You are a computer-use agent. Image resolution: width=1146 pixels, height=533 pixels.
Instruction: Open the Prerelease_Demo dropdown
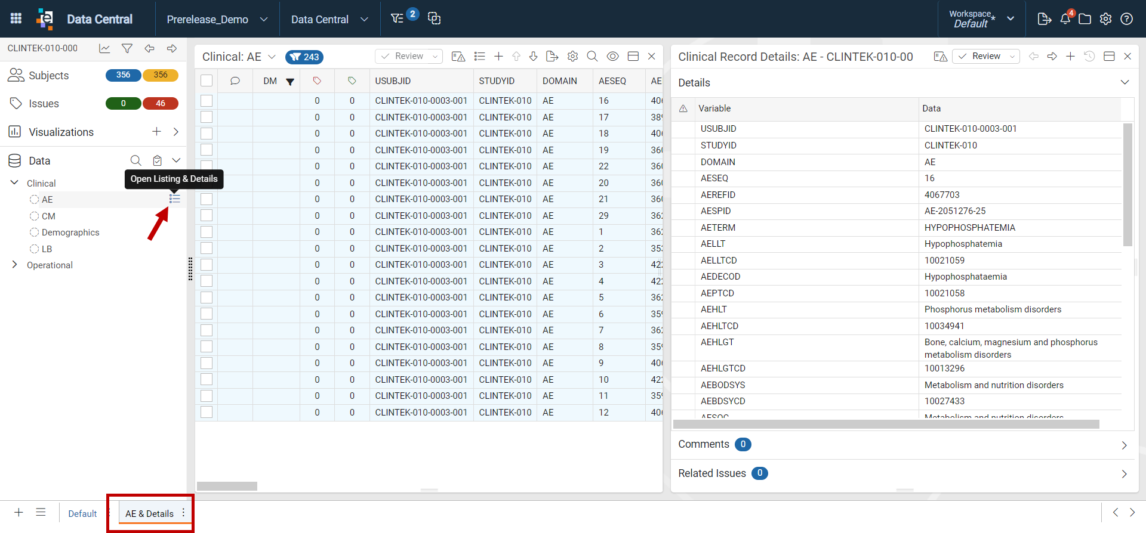(217, 19)
